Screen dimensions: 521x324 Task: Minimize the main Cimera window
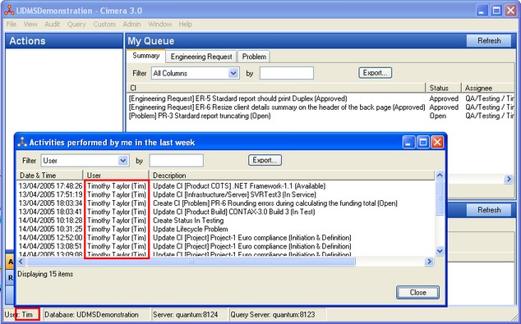click(482, 11)
